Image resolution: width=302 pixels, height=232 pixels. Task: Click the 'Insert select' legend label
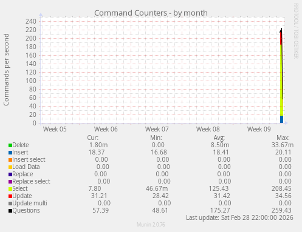pyautogui.click(x=29, y=159)
